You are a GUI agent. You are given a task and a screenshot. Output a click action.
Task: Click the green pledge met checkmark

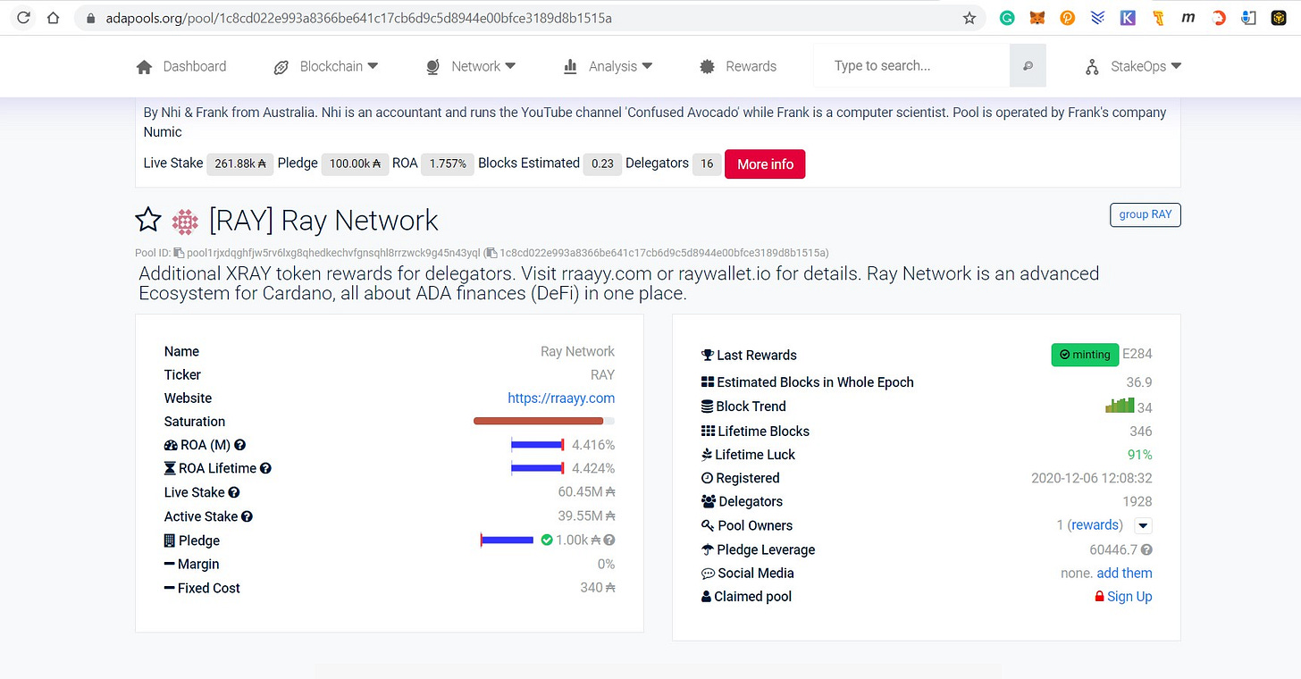tap(547, 540)
